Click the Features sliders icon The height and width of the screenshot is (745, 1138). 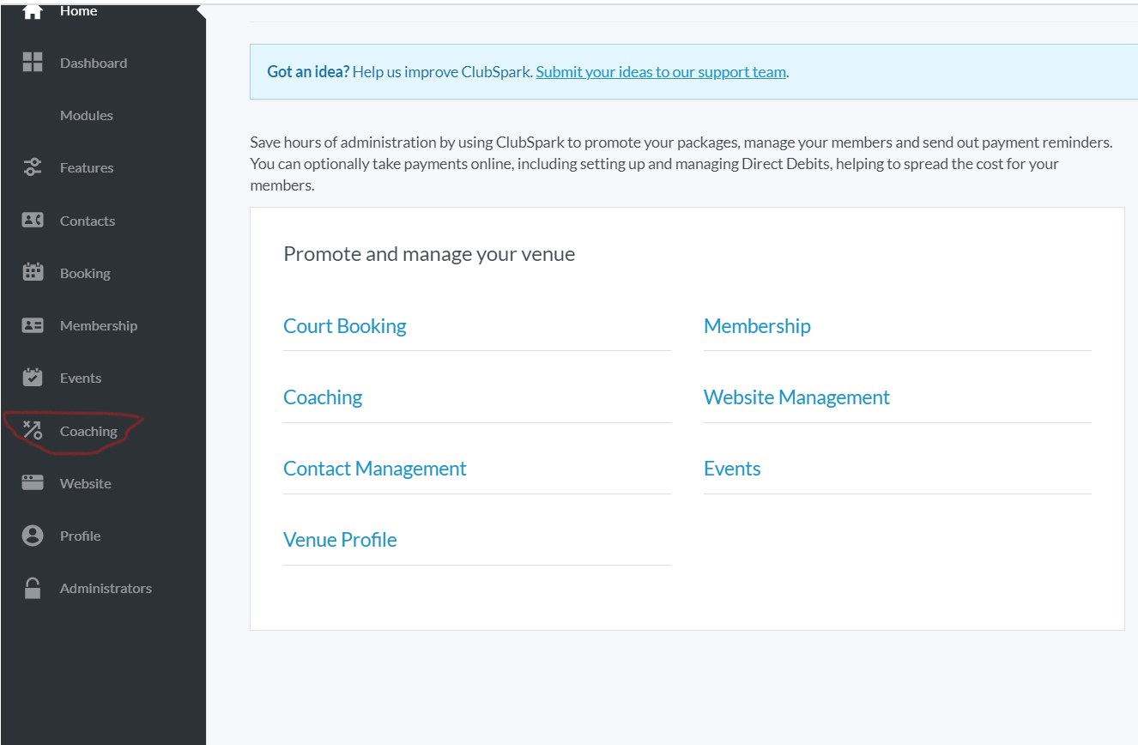(32, 167)
